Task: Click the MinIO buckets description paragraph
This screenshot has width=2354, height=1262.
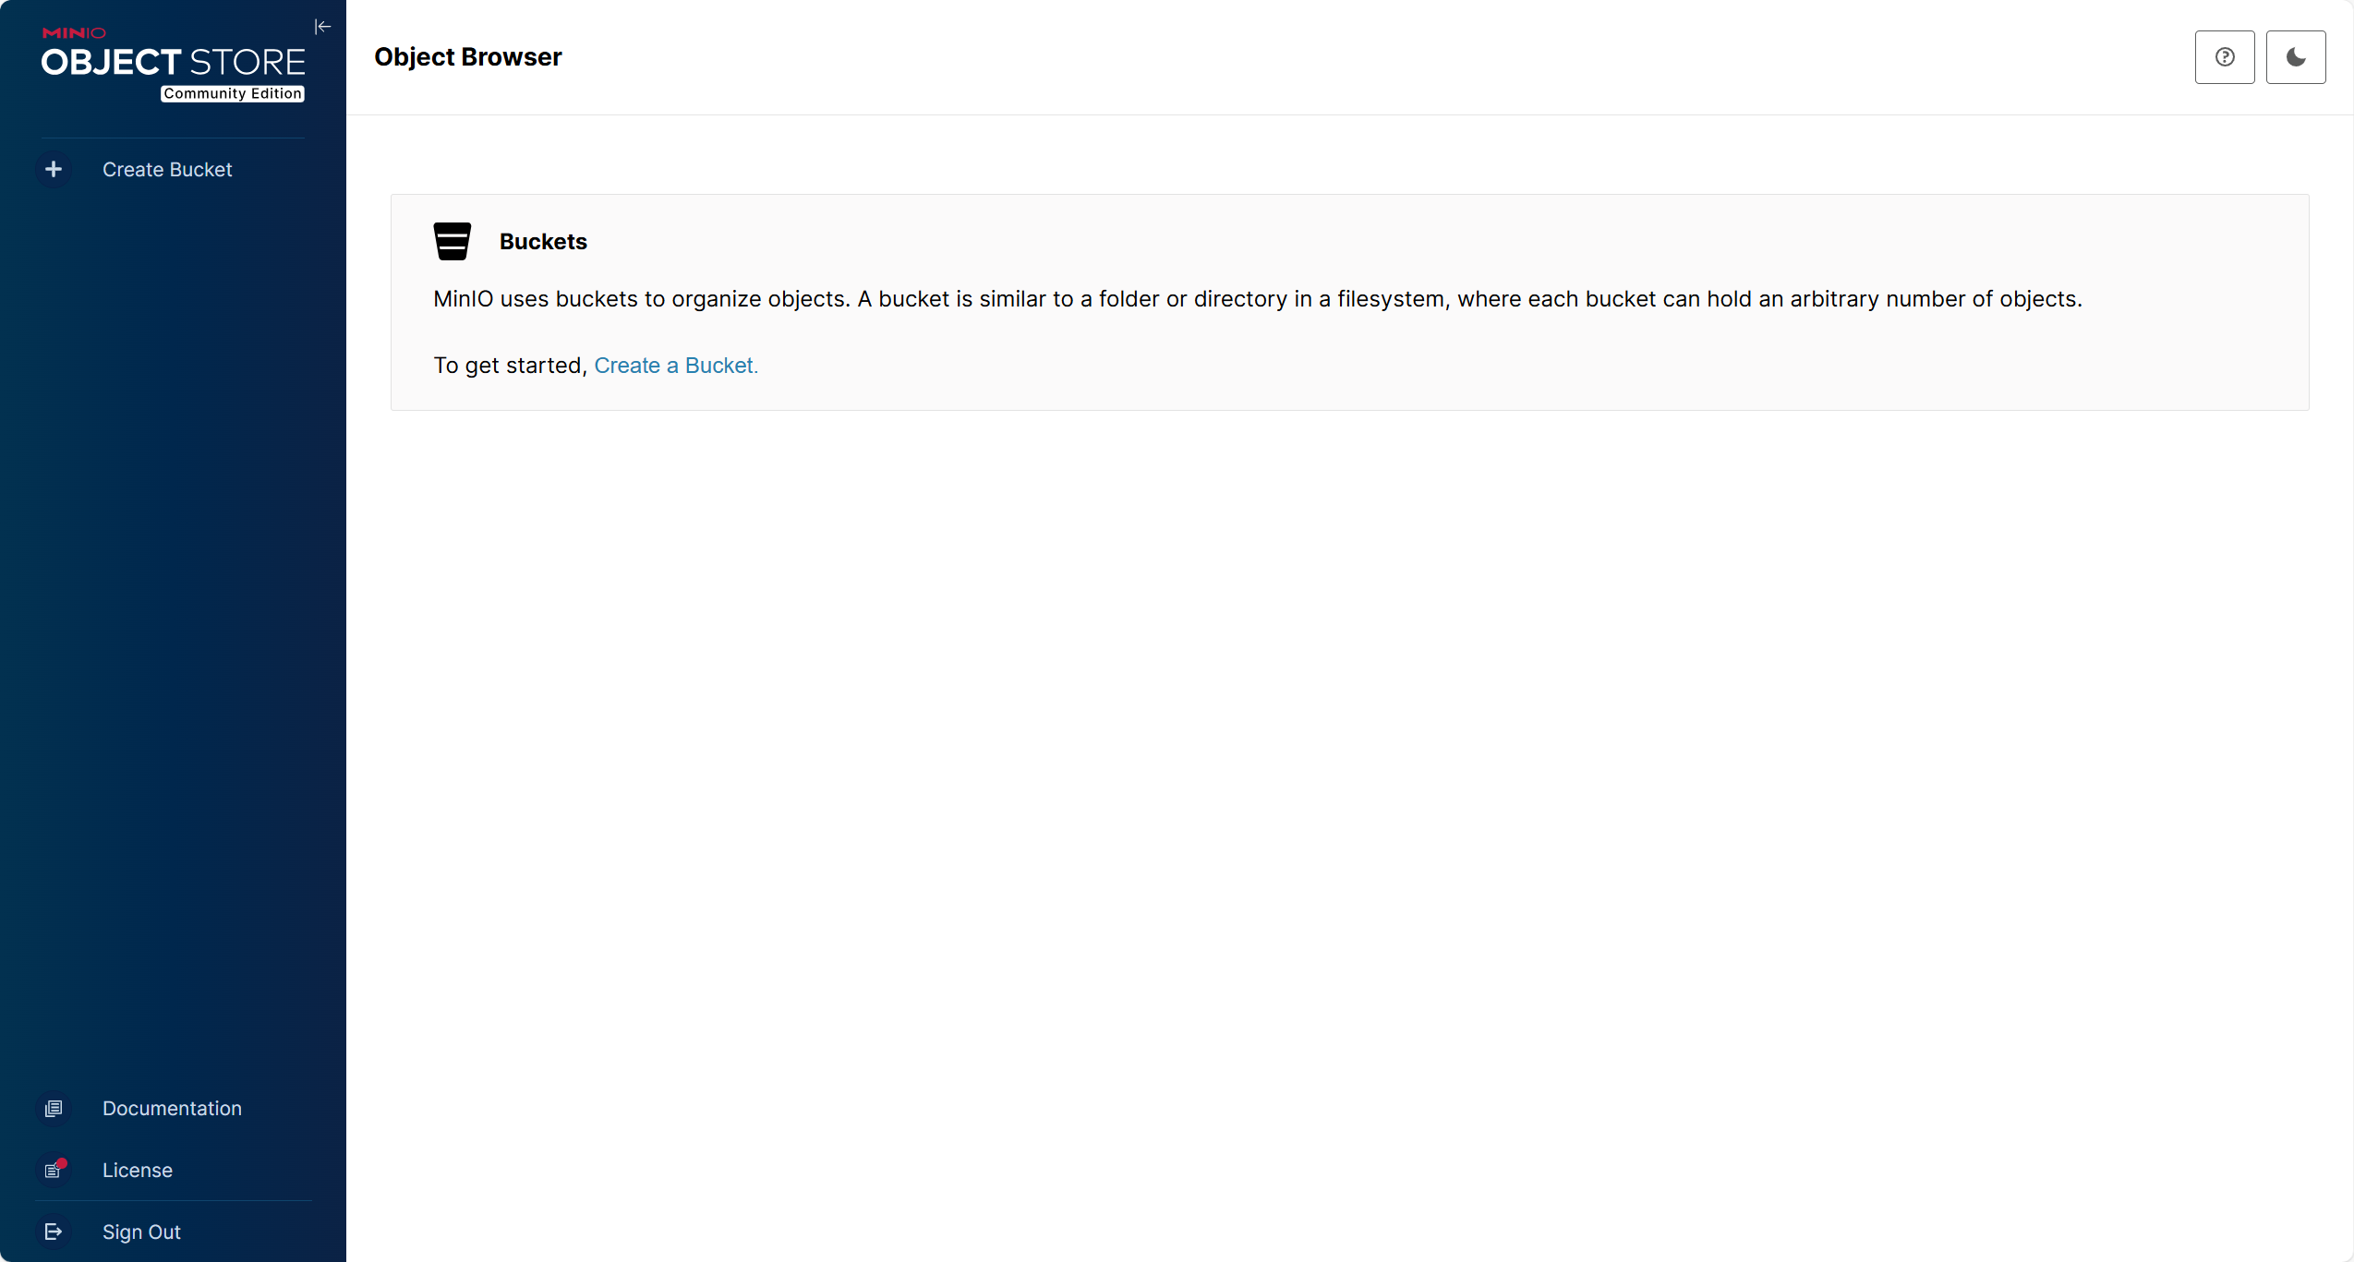Action: point(1257,299)
